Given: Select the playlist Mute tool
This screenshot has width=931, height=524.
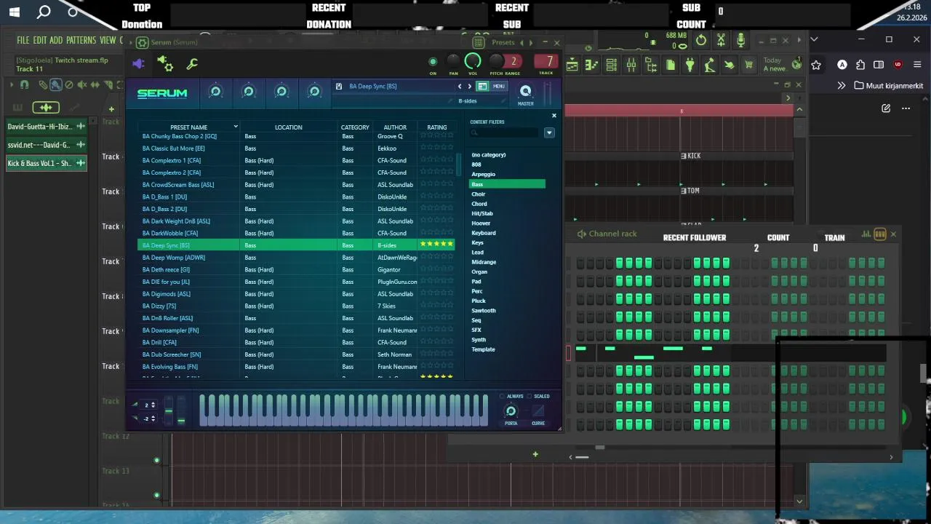Looking at the screenshot, I should [81, 85].
